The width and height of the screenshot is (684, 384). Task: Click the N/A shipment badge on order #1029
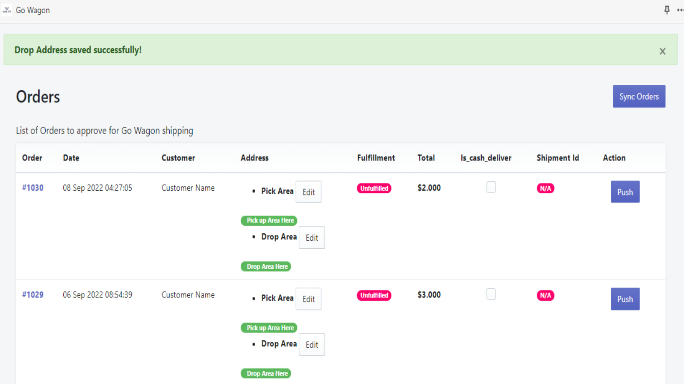(x=545, y=295)
